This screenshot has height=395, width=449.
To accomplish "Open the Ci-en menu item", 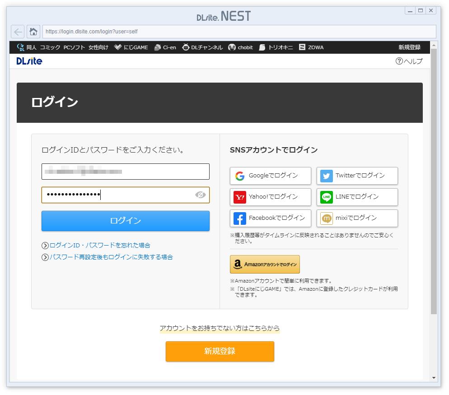I will tap(169, 47).
